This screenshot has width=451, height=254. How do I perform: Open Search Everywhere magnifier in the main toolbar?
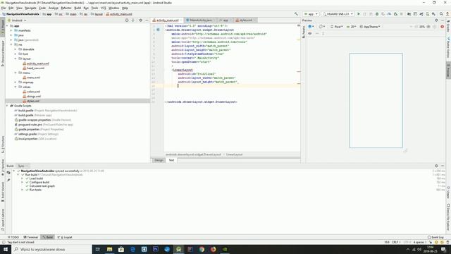click(441, 14)
